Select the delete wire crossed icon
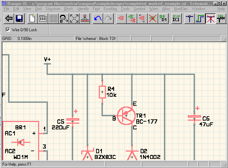The width and height of the screenshot is (228, 168). (210, 18)
